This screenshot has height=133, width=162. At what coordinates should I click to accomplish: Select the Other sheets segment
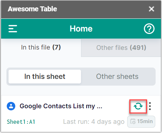(117, 76)
